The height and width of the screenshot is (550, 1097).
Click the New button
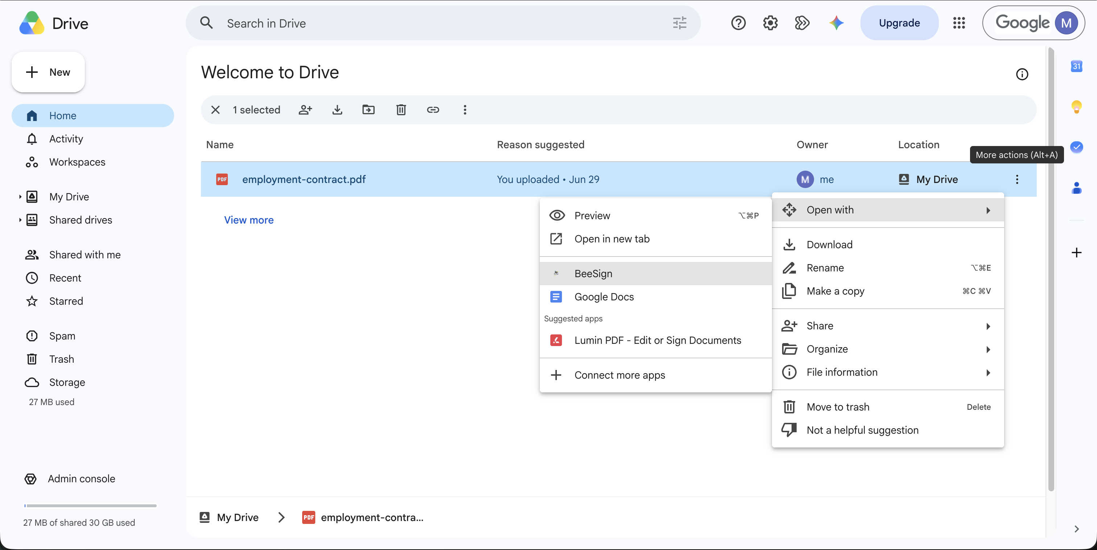tap(48, 72)
